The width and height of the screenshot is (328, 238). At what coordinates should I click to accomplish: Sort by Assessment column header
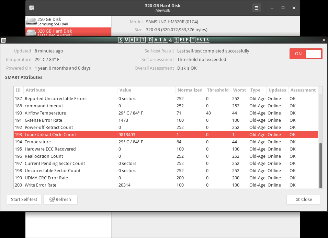(303, 90)
